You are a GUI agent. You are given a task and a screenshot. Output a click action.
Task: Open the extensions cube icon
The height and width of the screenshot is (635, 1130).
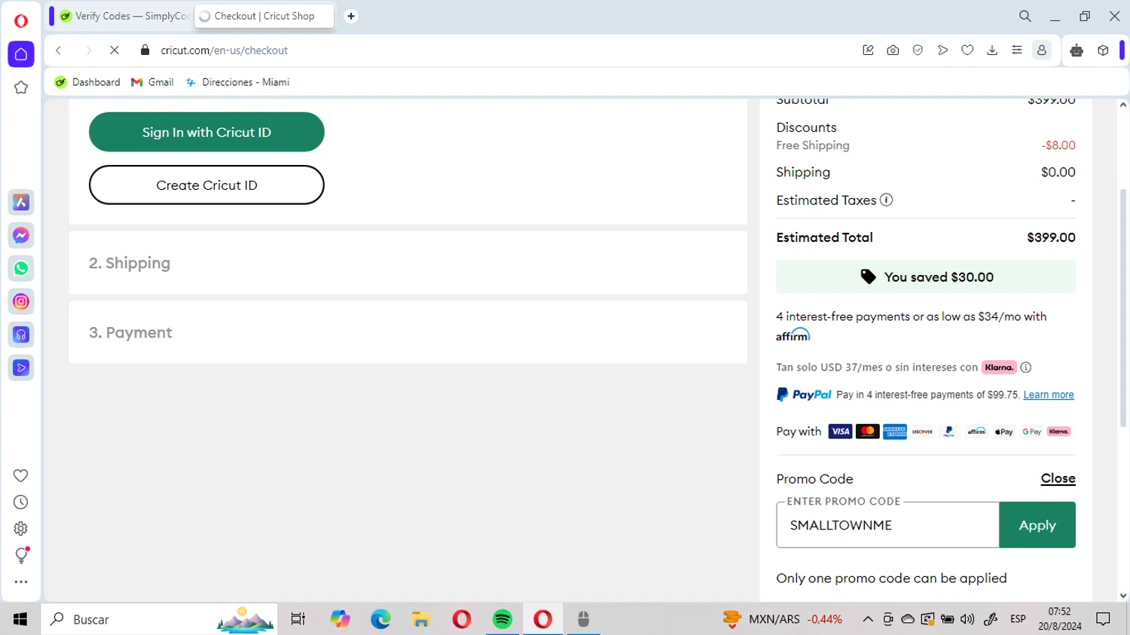(x=1103, y=50)
